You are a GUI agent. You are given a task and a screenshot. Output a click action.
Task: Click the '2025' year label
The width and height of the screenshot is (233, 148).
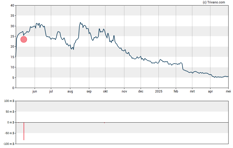pos(159,91)
